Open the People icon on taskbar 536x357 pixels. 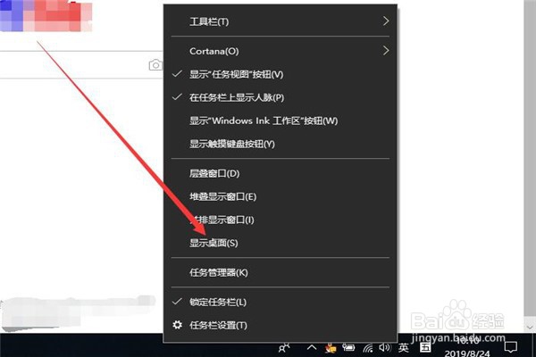284,348
